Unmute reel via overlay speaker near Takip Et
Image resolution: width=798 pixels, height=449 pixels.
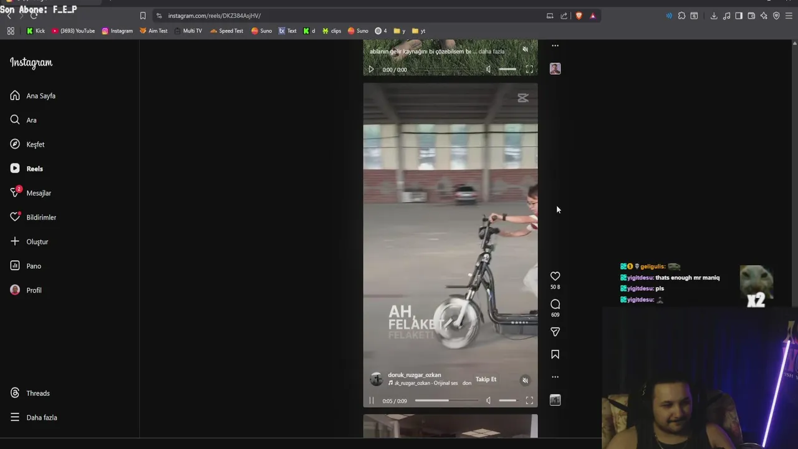coord(525,380)
